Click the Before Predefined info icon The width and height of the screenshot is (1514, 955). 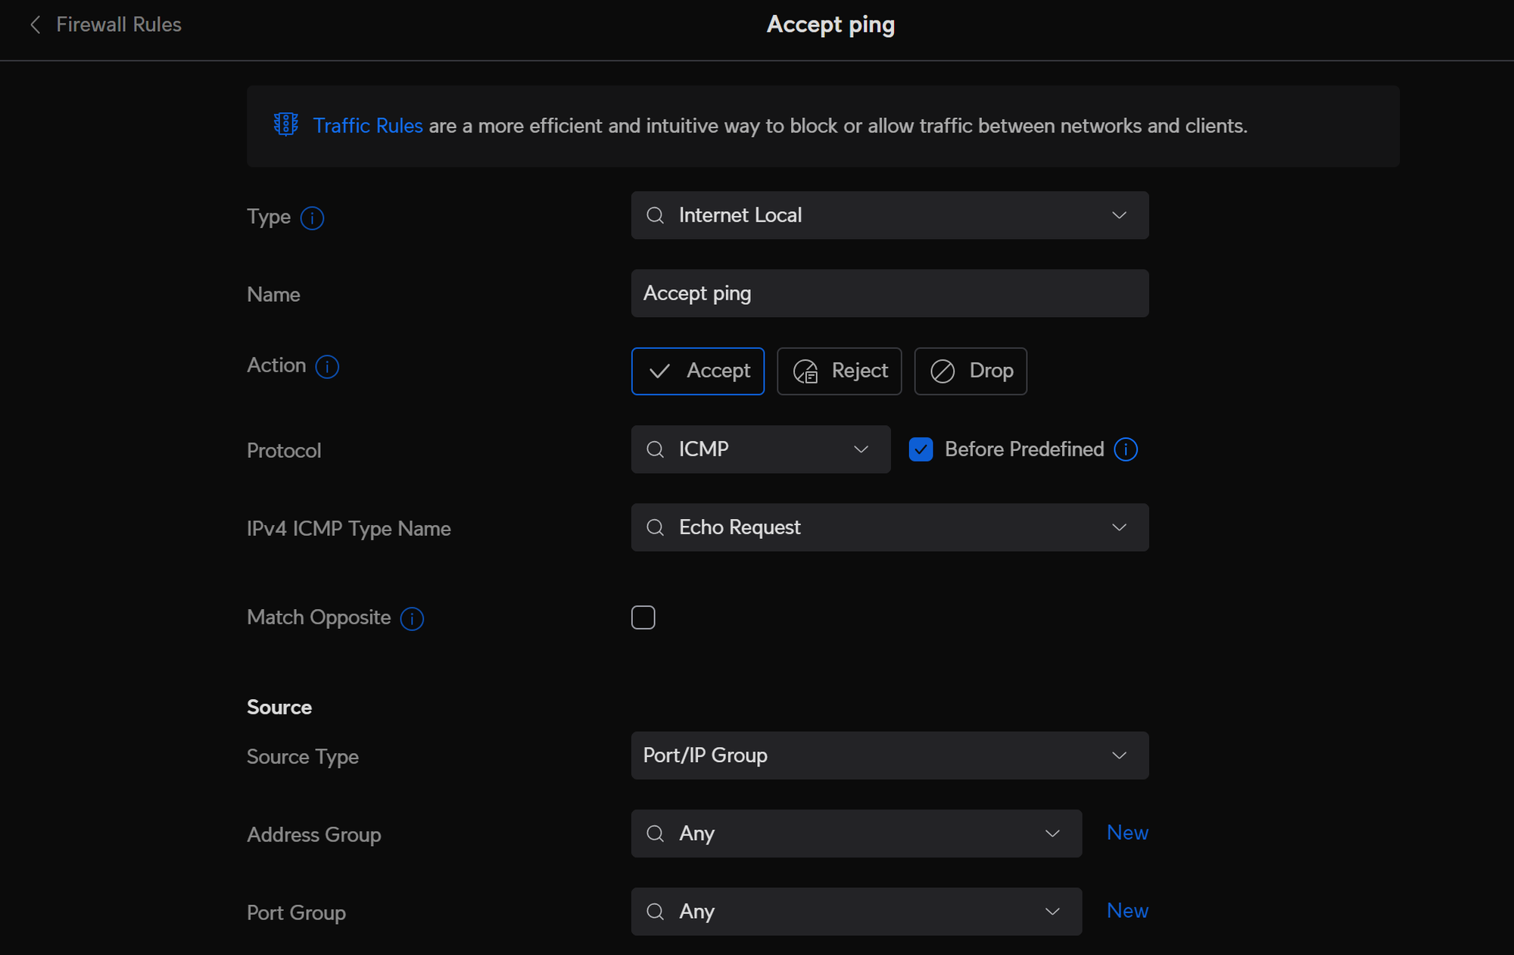click(x=1126, y=449)
